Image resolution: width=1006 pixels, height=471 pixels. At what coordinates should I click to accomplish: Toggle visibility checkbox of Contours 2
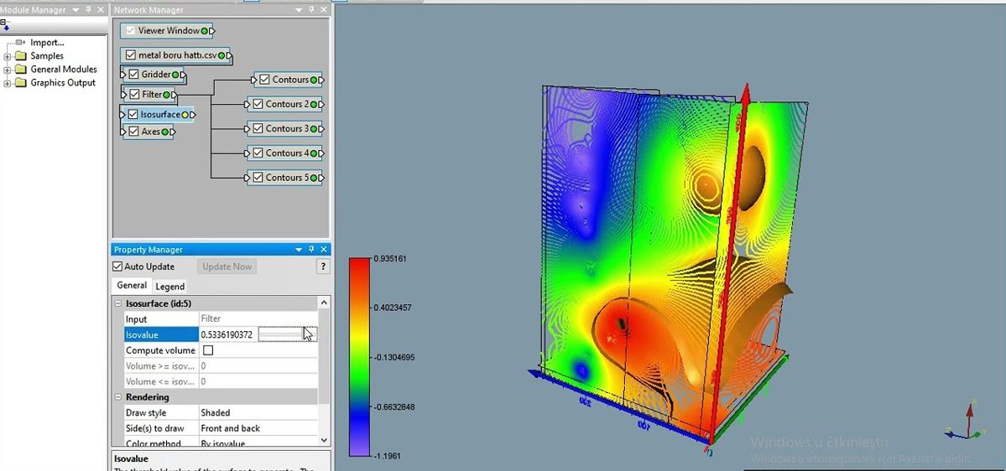click(258, 104)
